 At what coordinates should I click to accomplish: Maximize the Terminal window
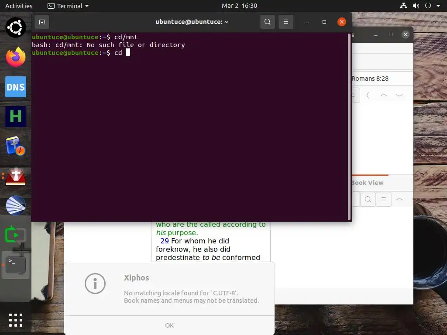click(x=324, y=22)
